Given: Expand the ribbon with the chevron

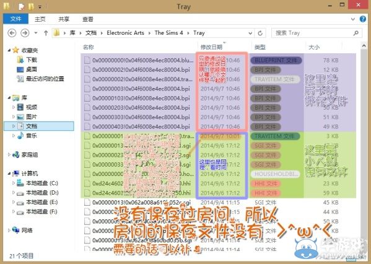Looking at the screenshot, I should point(353,19).
